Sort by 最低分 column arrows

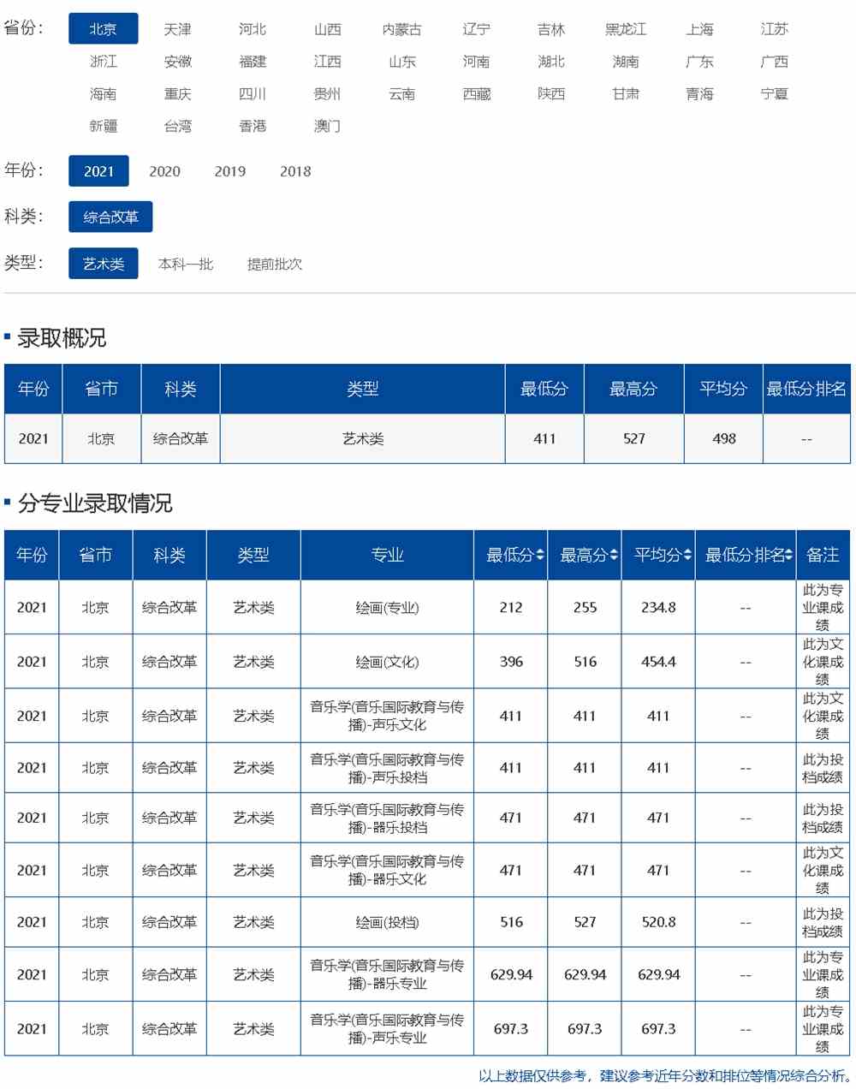(540, 556)
